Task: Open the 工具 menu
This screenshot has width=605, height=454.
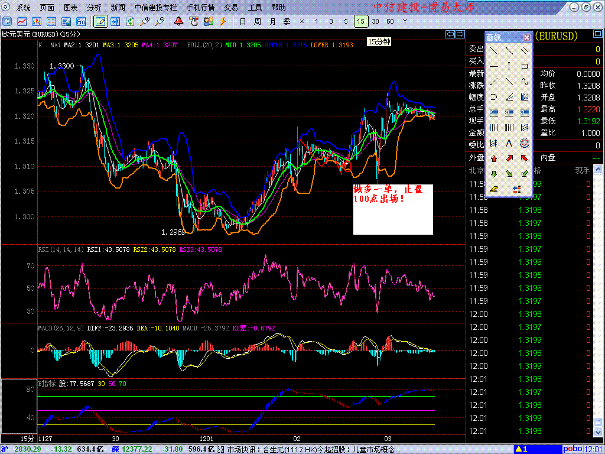Action: click(255, 7)
